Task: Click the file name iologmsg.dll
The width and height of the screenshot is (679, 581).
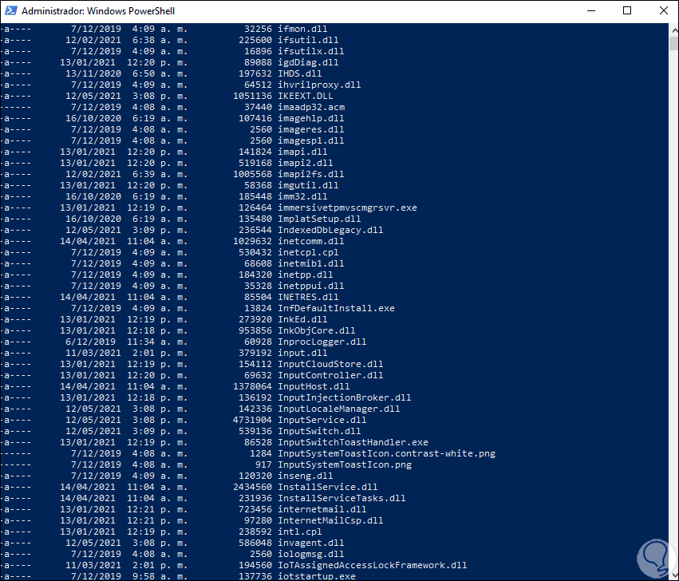Action: [x=311, y=555]
